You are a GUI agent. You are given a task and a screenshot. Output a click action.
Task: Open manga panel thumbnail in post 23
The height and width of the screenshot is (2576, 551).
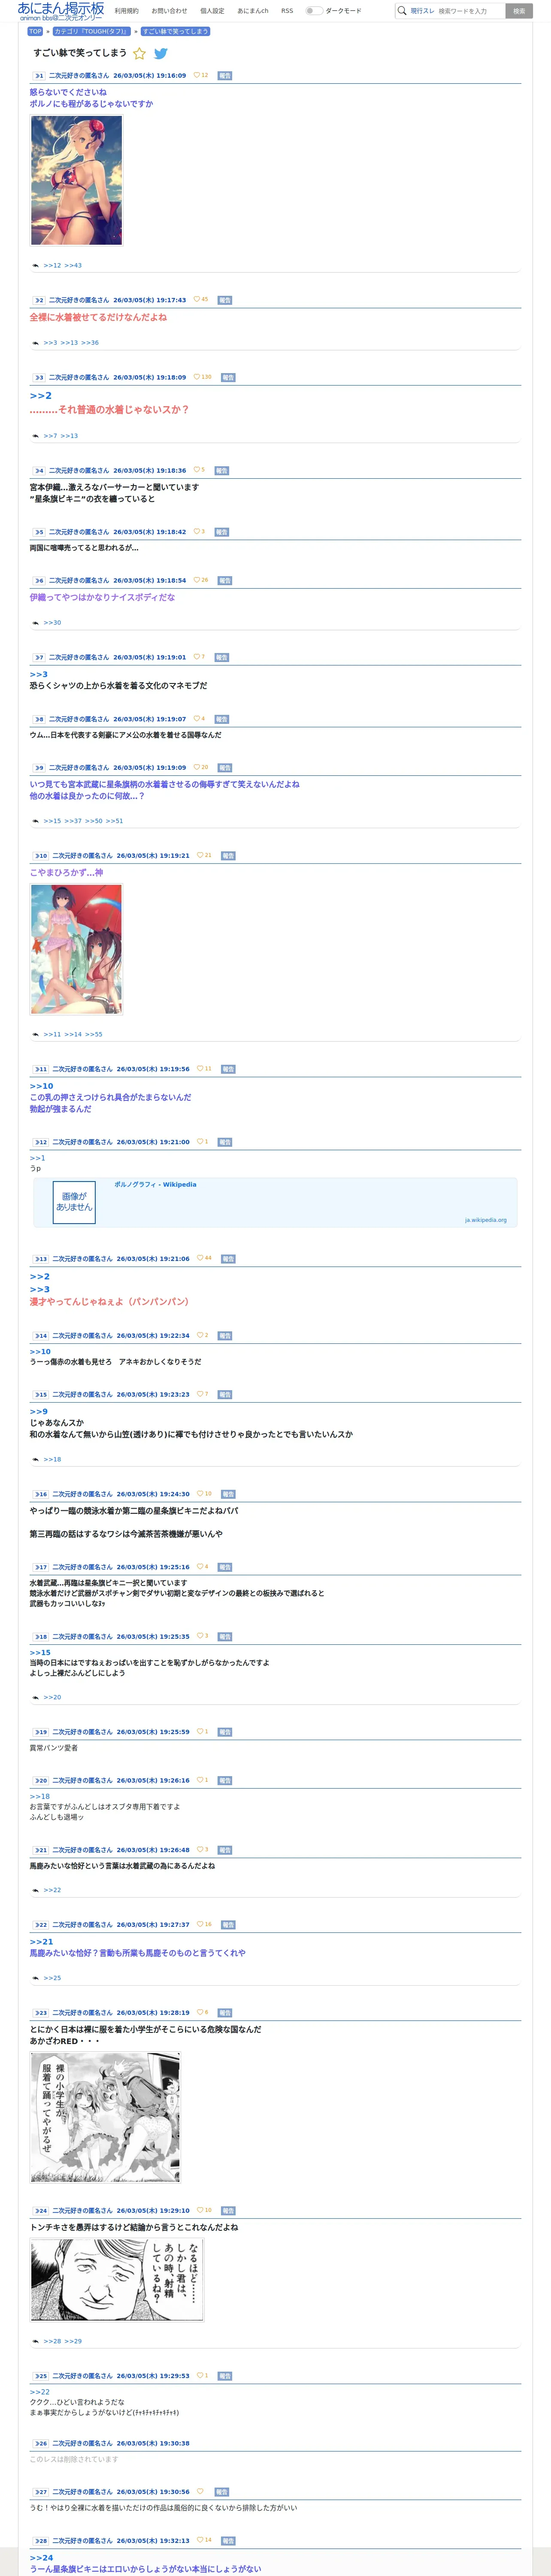point(105,2117)
